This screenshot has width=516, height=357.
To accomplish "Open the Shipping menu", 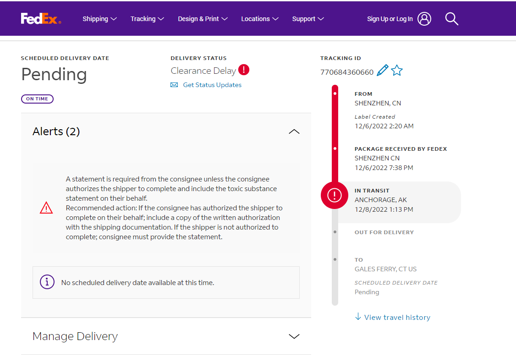I will (x=99, y=19).
